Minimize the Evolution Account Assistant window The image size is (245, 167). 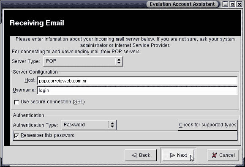pos(225,4)
